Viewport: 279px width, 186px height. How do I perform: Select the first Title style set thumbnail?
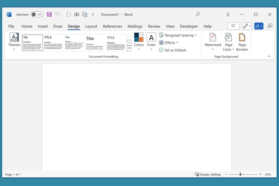coord(33,42)
